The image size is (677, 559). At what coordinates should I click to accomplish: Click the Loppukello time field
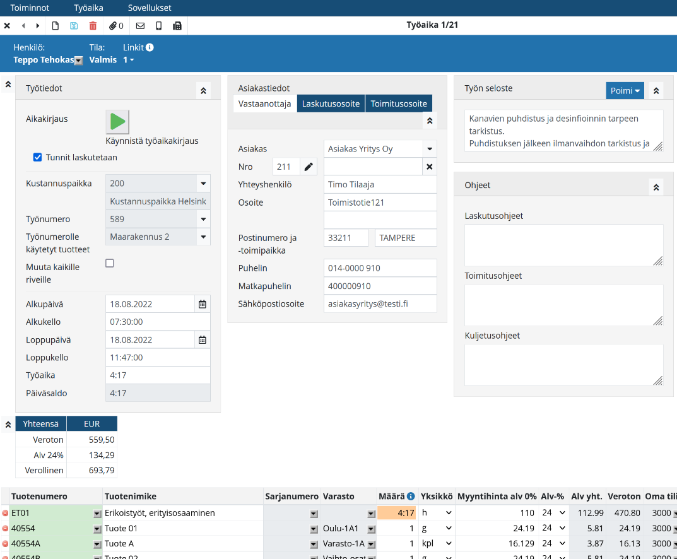[x=158, y=358]
